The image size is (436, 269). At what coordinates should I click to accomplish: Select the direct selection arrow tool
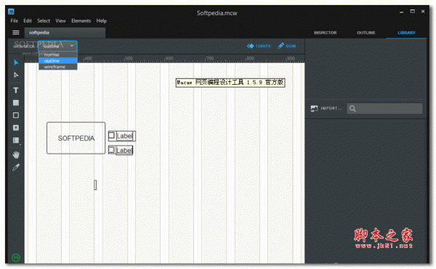16,75
